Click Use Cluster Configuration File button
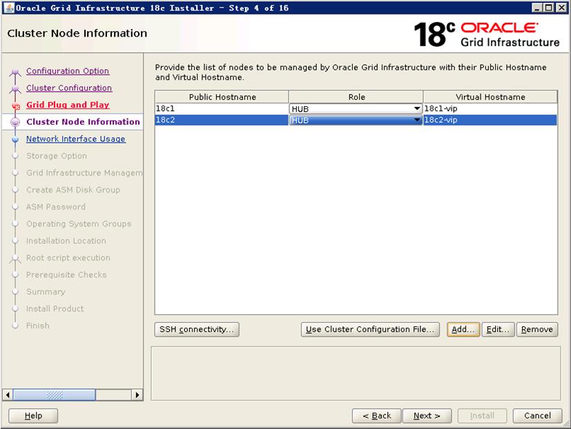571x429 pixels. click(x=370, y=329)
